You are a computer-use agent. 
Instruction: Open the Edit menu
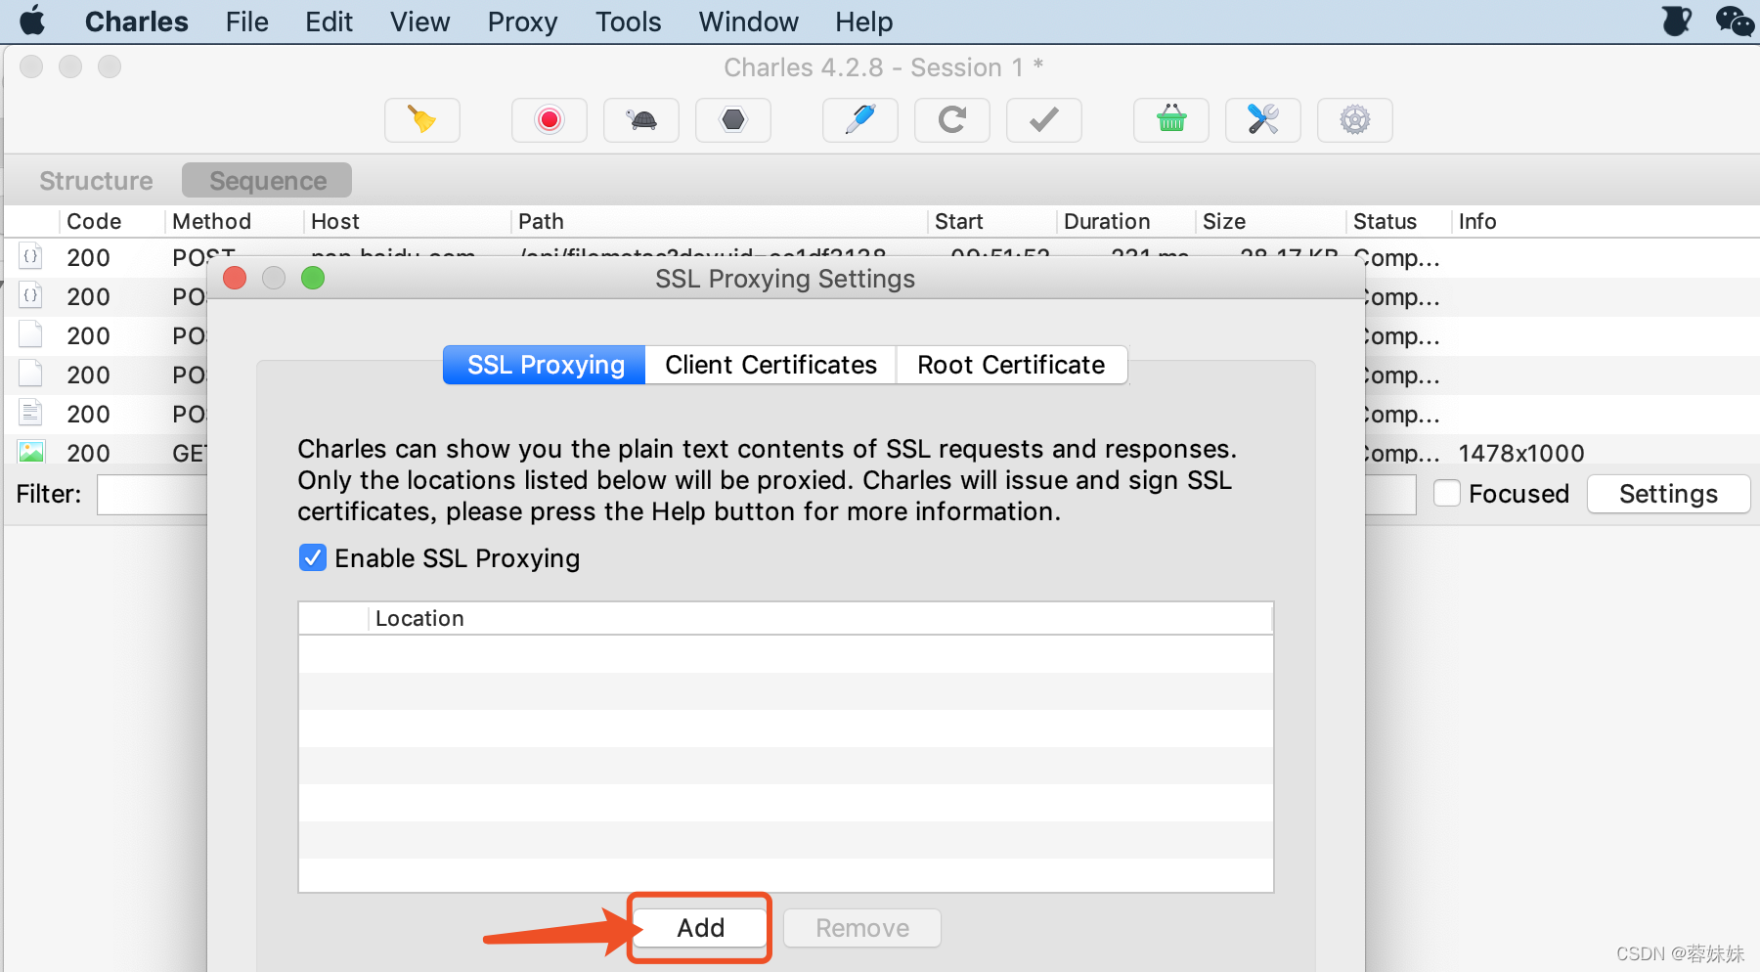coord(329,22)
